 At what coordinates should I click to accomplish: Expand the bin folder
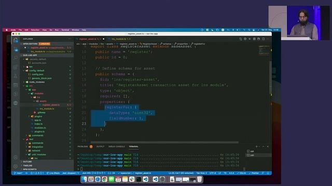coord(31,67)
